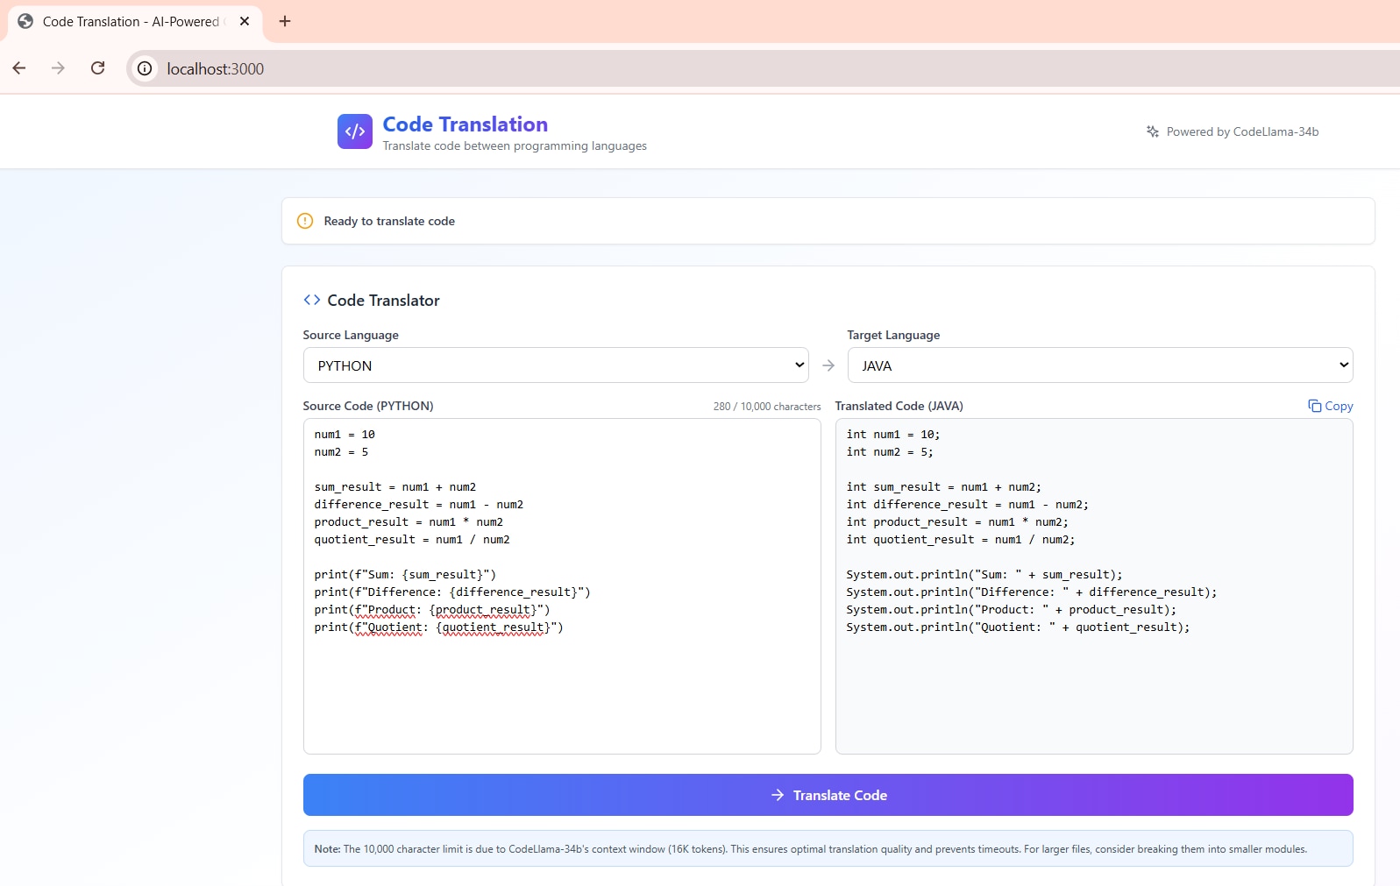Click the Powered by CodeLlama-34b label
This screenshot has height=886, width=1400.
click(x=1242, y=131)
